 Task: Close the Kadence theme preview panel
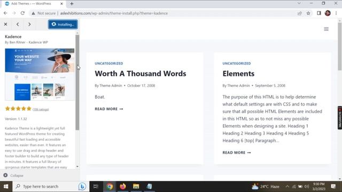click(x=6, y=24)
